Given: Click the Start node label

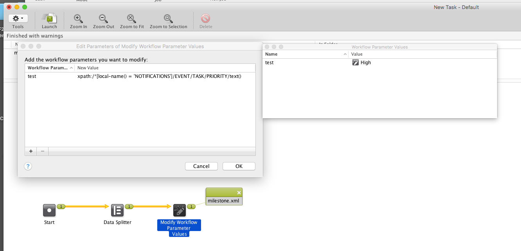Looking at the screenshot, I should pos(49,222).
